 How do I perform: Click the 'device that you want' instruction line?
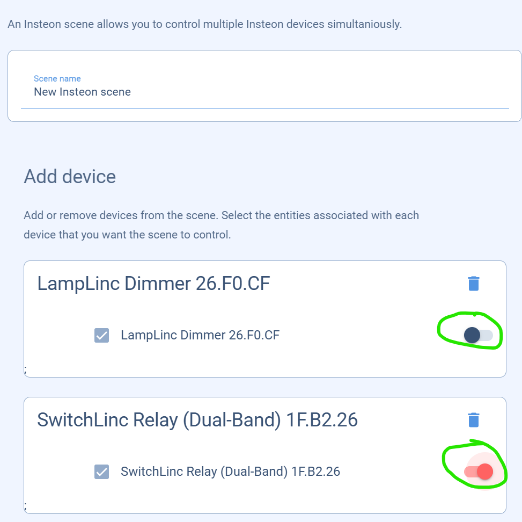click(127, 235)
